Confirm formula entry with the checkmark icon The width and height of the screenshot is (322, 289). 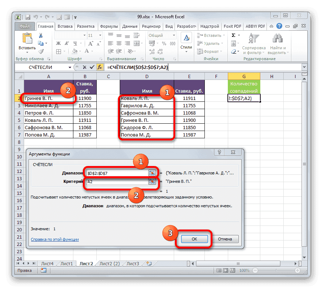(92, 67)
